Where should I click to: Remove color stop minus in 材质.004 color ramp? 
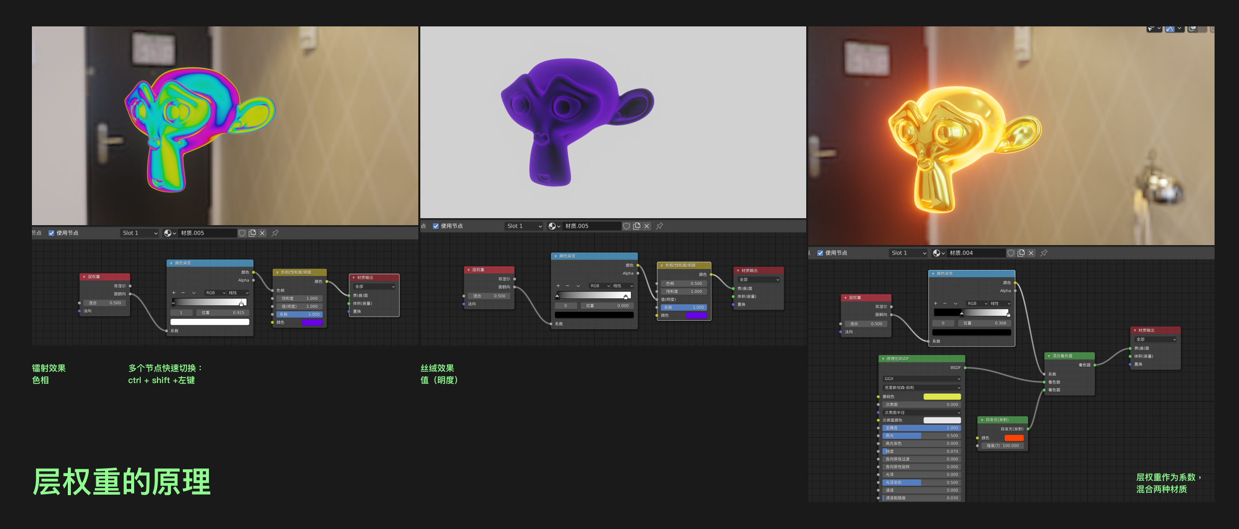point(945,303)
